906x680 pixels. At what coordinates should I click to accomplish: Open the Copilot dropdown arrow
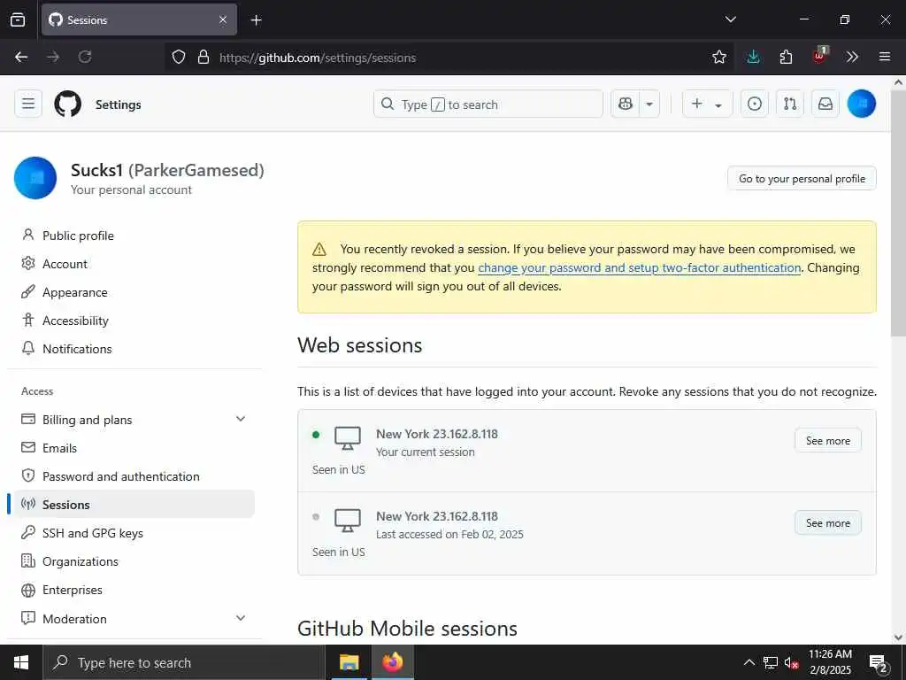pyautogui.click(x=650, y=104)
